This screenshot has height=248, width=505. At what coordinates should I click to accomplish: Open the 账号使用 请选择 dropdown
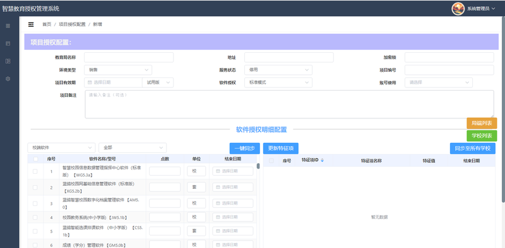click(x=439, y=82)
